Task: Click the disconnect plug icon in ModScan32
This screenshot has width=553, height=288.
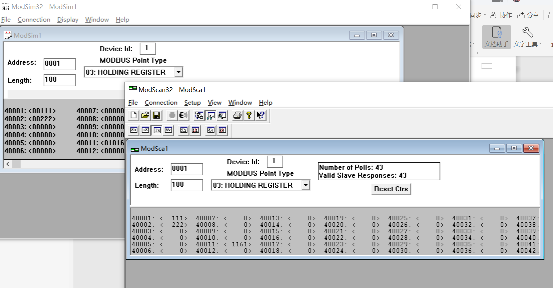Action: (183, 115)
